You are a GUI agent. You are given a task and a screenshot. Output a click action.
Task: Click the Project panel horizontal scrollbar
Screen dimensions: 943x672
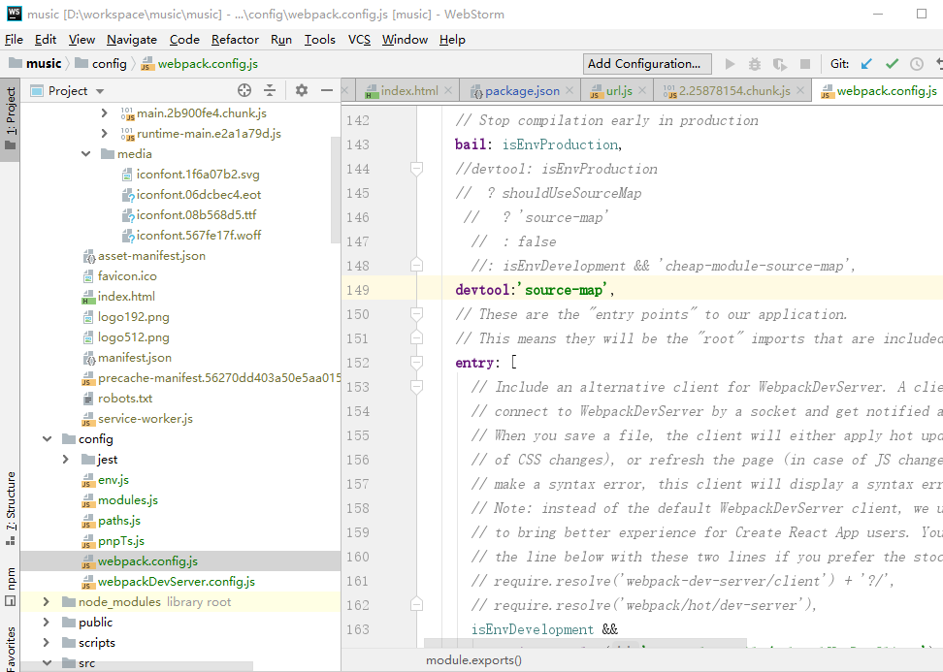136,666
